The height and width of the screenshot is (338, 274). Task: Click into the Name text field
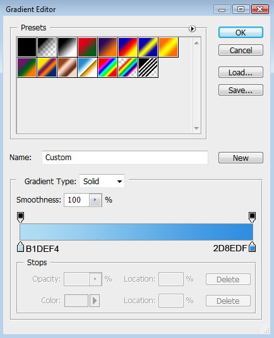125,158
